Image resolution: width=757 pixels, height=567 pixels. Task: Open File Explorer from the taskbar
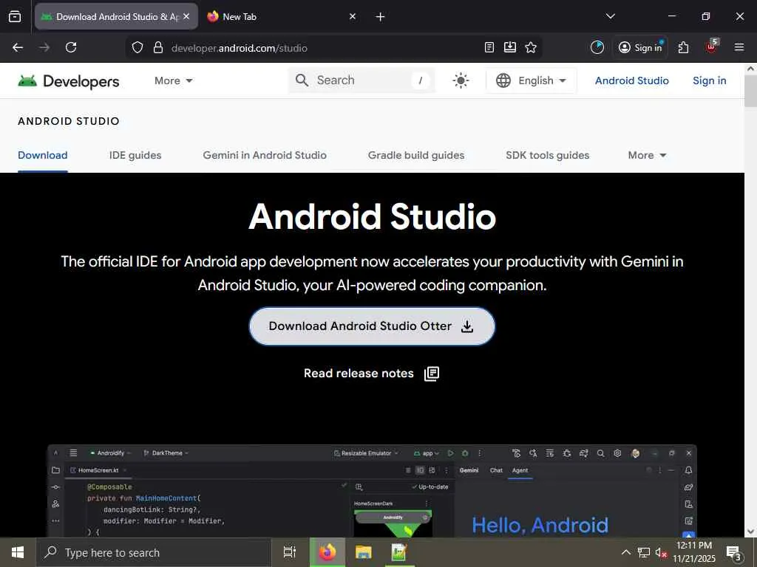(x=363, y=552)
